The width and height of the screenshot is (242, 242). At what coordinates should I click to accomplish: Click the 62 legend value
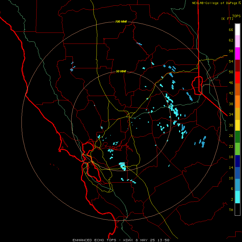231,40
